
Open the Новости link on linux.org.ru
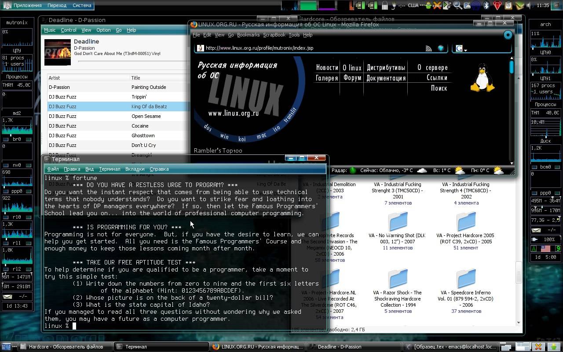point(327,67)
